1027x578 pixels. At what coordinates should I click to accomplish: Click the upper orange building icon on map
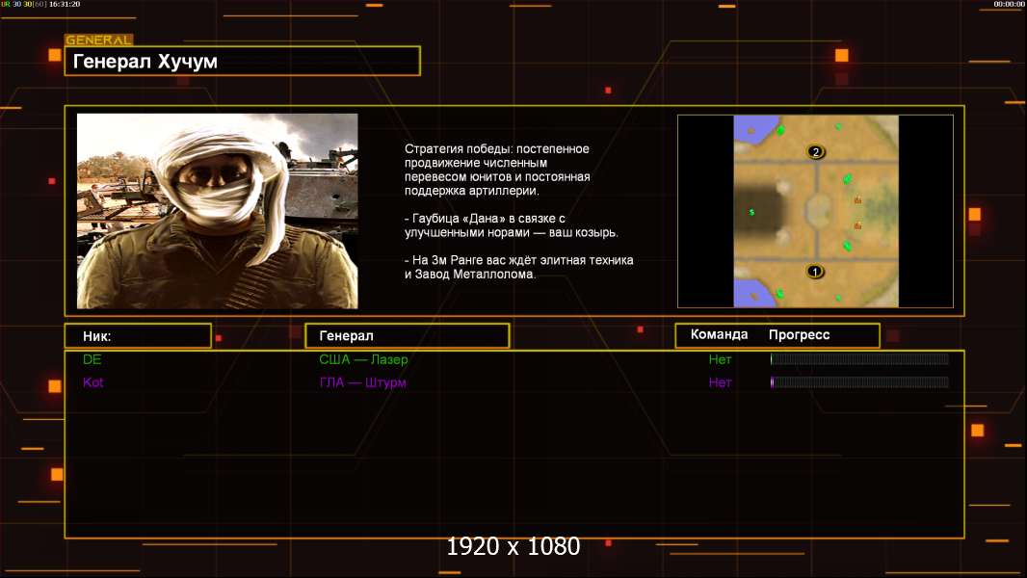pos(857,201)
